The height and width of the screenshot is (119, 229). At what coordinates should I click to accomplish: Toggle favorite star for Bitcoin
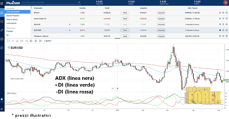pos(220,13)
